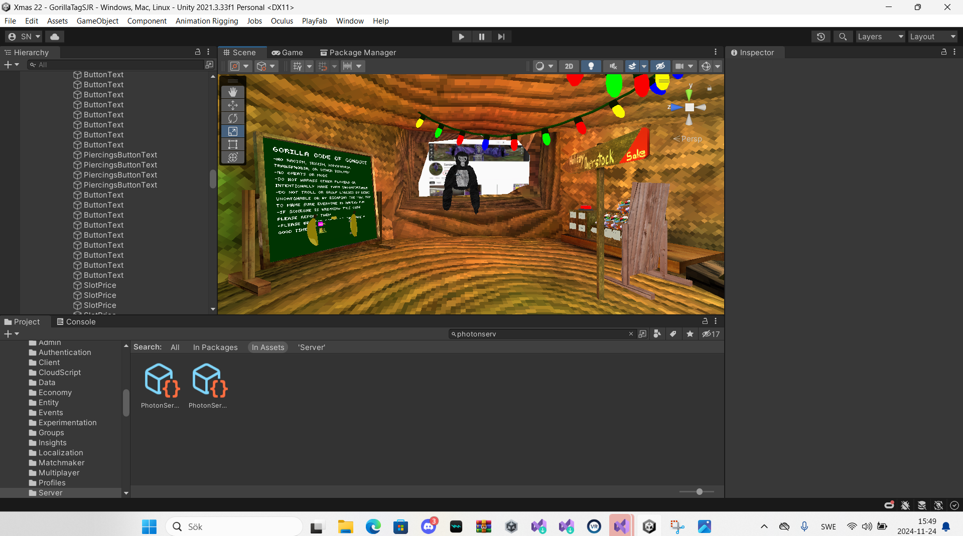Image resolution: width=963 pixels, height=536 pixels.
Task: Click the debug mode bug icon
Action: (x=905, y=505)
